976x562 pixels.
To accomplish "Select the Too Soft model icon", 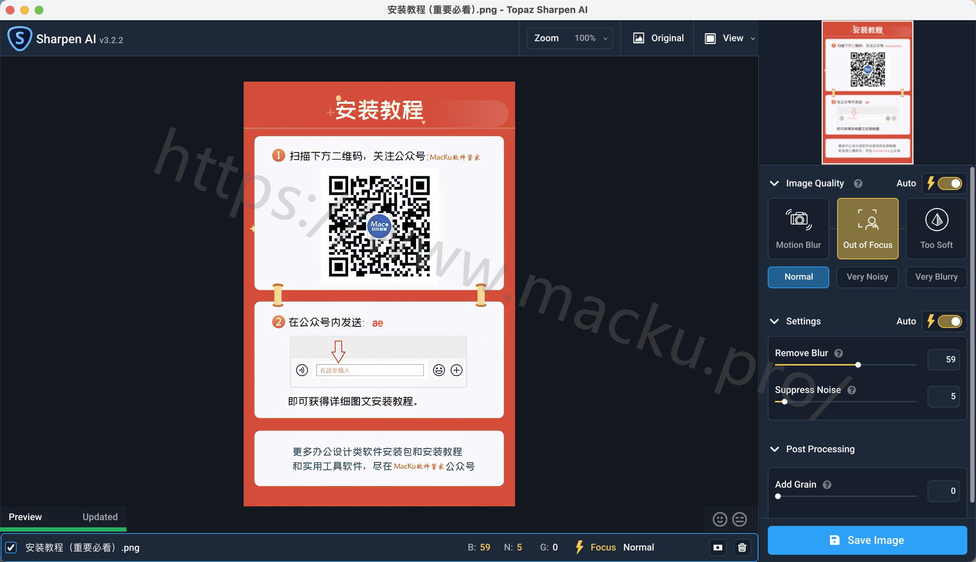I will (936, 220).
